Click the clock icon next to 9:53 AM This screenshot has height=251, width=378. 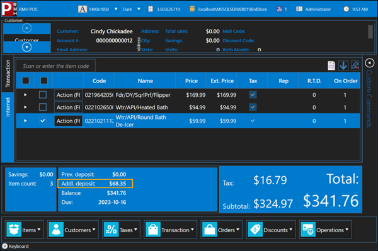tap(346, 9)
